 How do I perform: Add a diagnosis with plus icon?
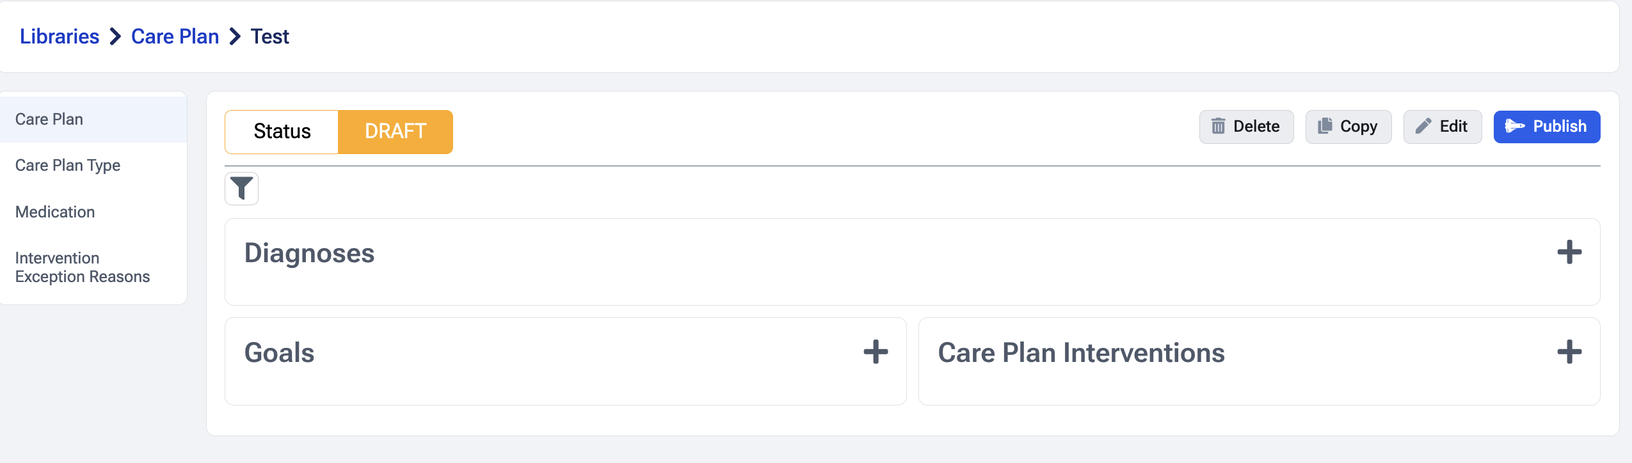tap(1569, 253)
